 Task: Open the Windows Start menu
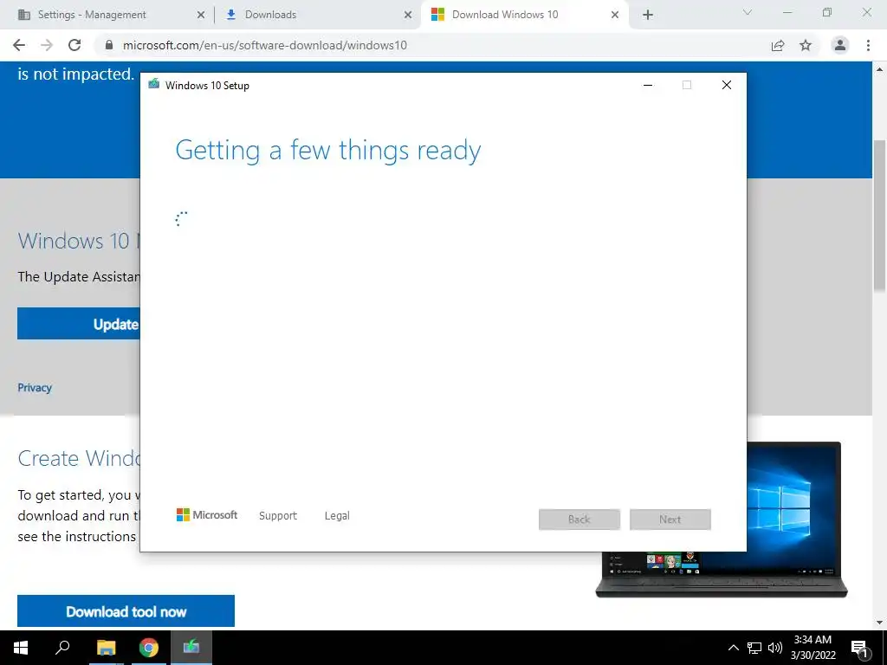pyautogui.click(x=21, y=648)
